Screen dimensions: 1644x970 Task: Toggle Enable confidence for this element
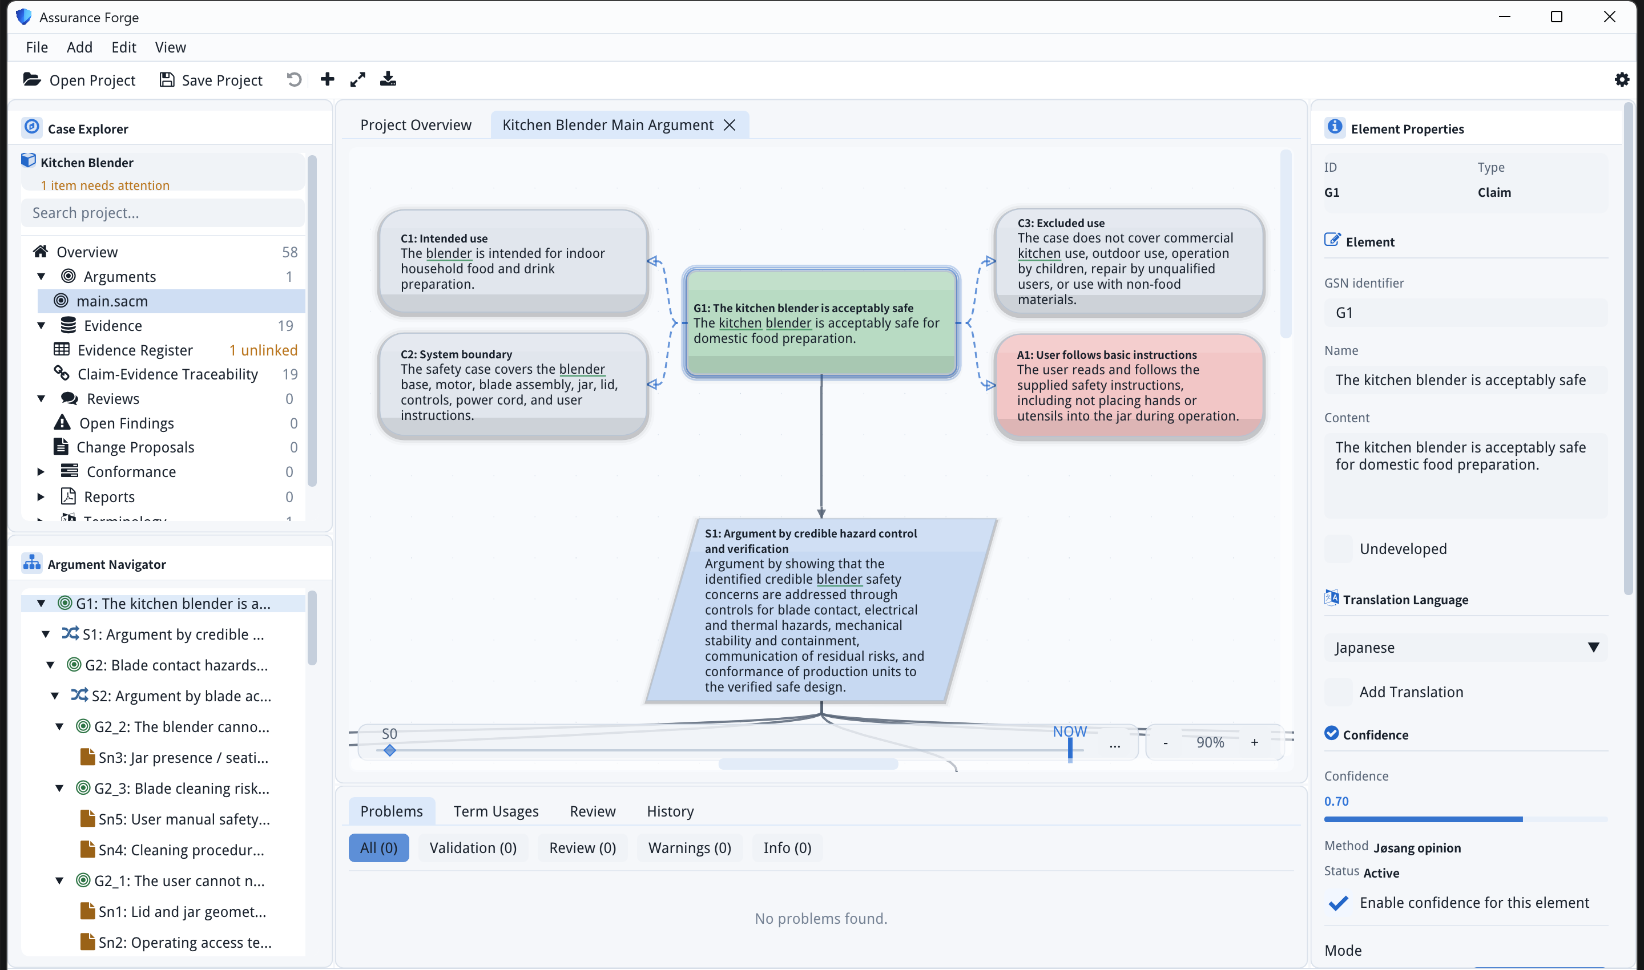click(x=1338, y=902)
